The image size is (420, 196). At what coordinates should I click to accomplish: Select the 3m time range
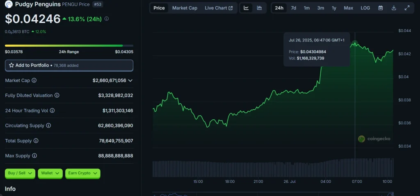point(321,8)
